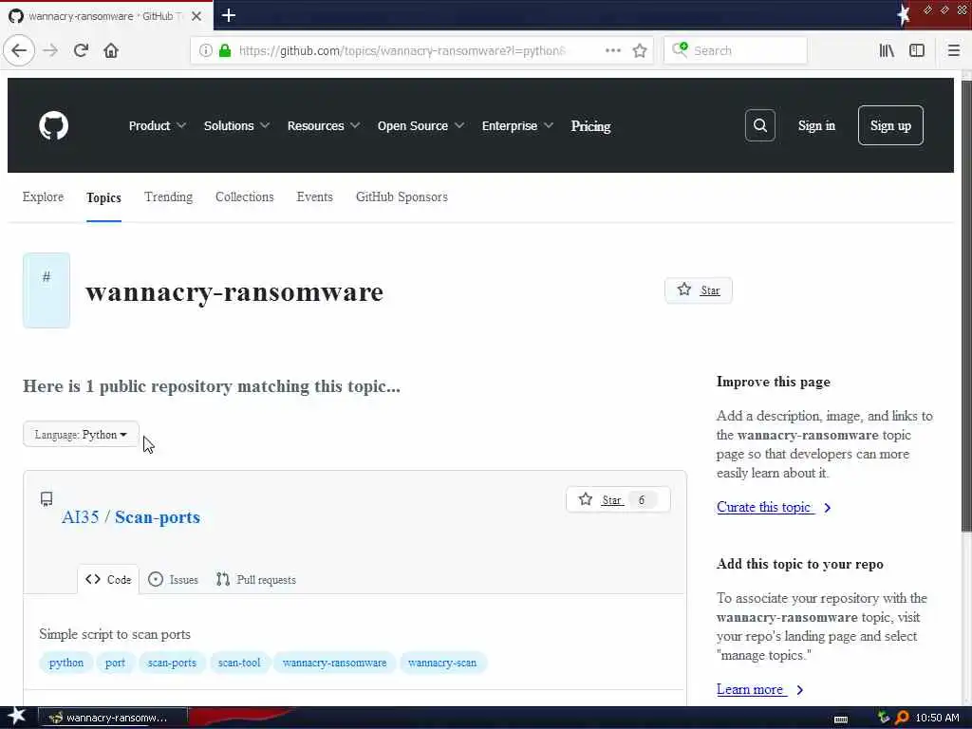The image size is (972, 729).
Task: Expand the Product menu
Action: click(158, 126)
